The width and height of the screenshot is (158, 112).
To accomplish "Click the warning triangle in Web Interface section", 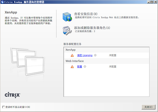I will (72, 67).
